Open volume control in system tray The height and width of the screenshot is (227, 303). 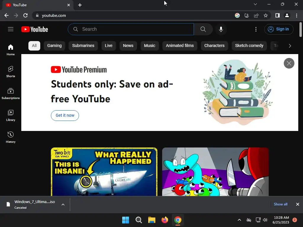265,220
